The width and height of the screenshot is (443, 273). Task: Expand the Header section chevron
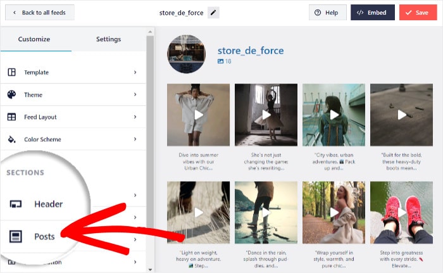(135, 195)
